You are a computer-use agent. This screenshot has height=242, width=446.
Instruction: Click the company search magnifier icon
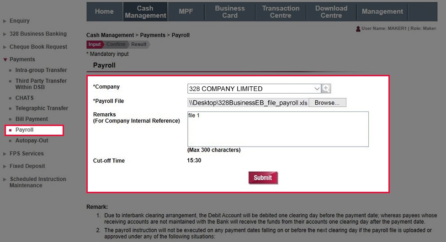point(326,89)
